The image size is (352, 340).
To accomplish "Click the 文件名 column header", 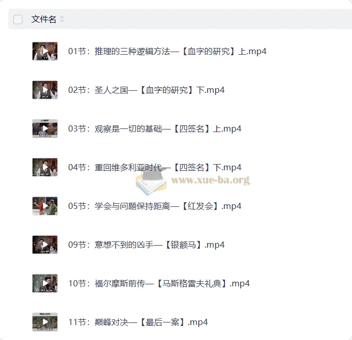I will [44, 19].
